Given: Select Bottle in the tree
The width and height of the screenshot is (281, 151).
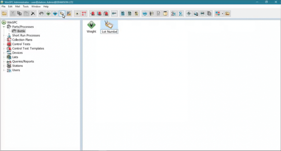Looking at the screenshot, I should coord(21,31).
